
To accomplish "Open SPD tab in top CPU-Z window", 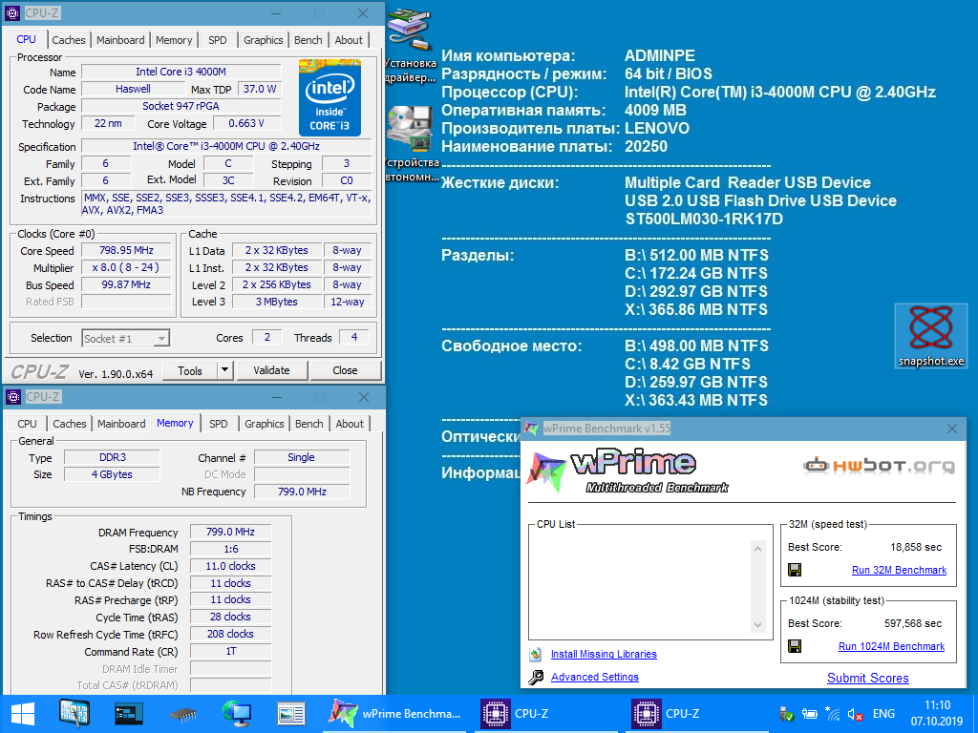I will [x=218, y=40].
